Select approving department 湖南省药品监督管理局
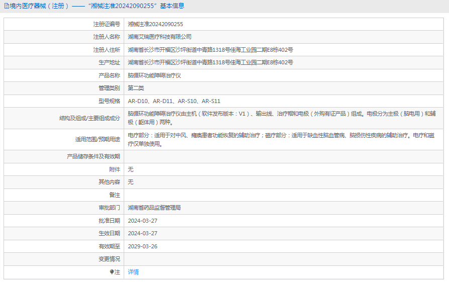 pyautogui.click(x=154, y=208)
